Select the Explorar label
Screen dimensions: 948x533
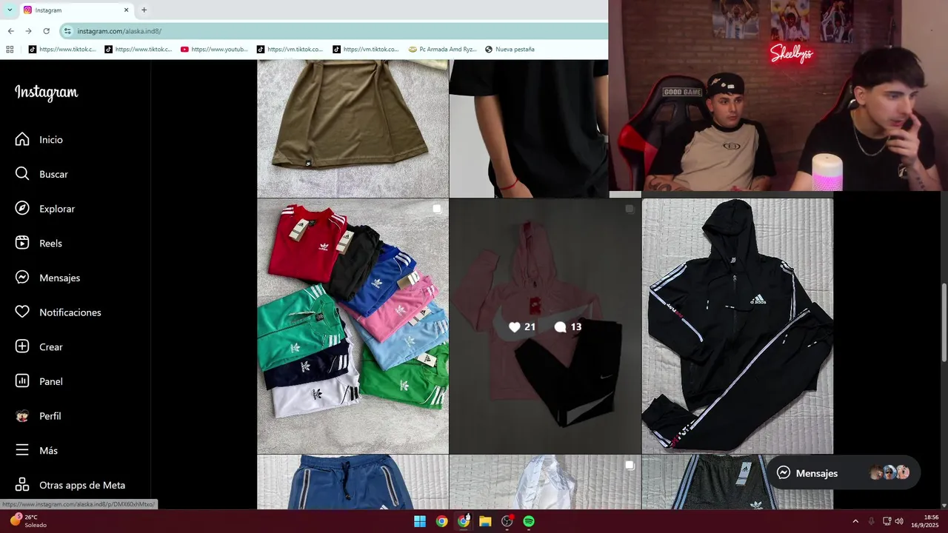57,209
